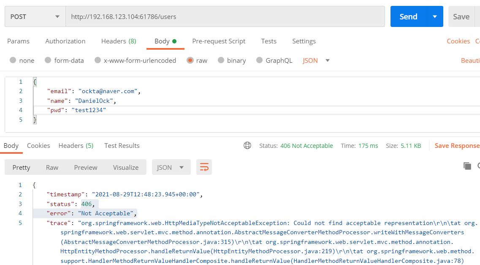
Task: Open the POST method dropdown
Action: [35, 17]
